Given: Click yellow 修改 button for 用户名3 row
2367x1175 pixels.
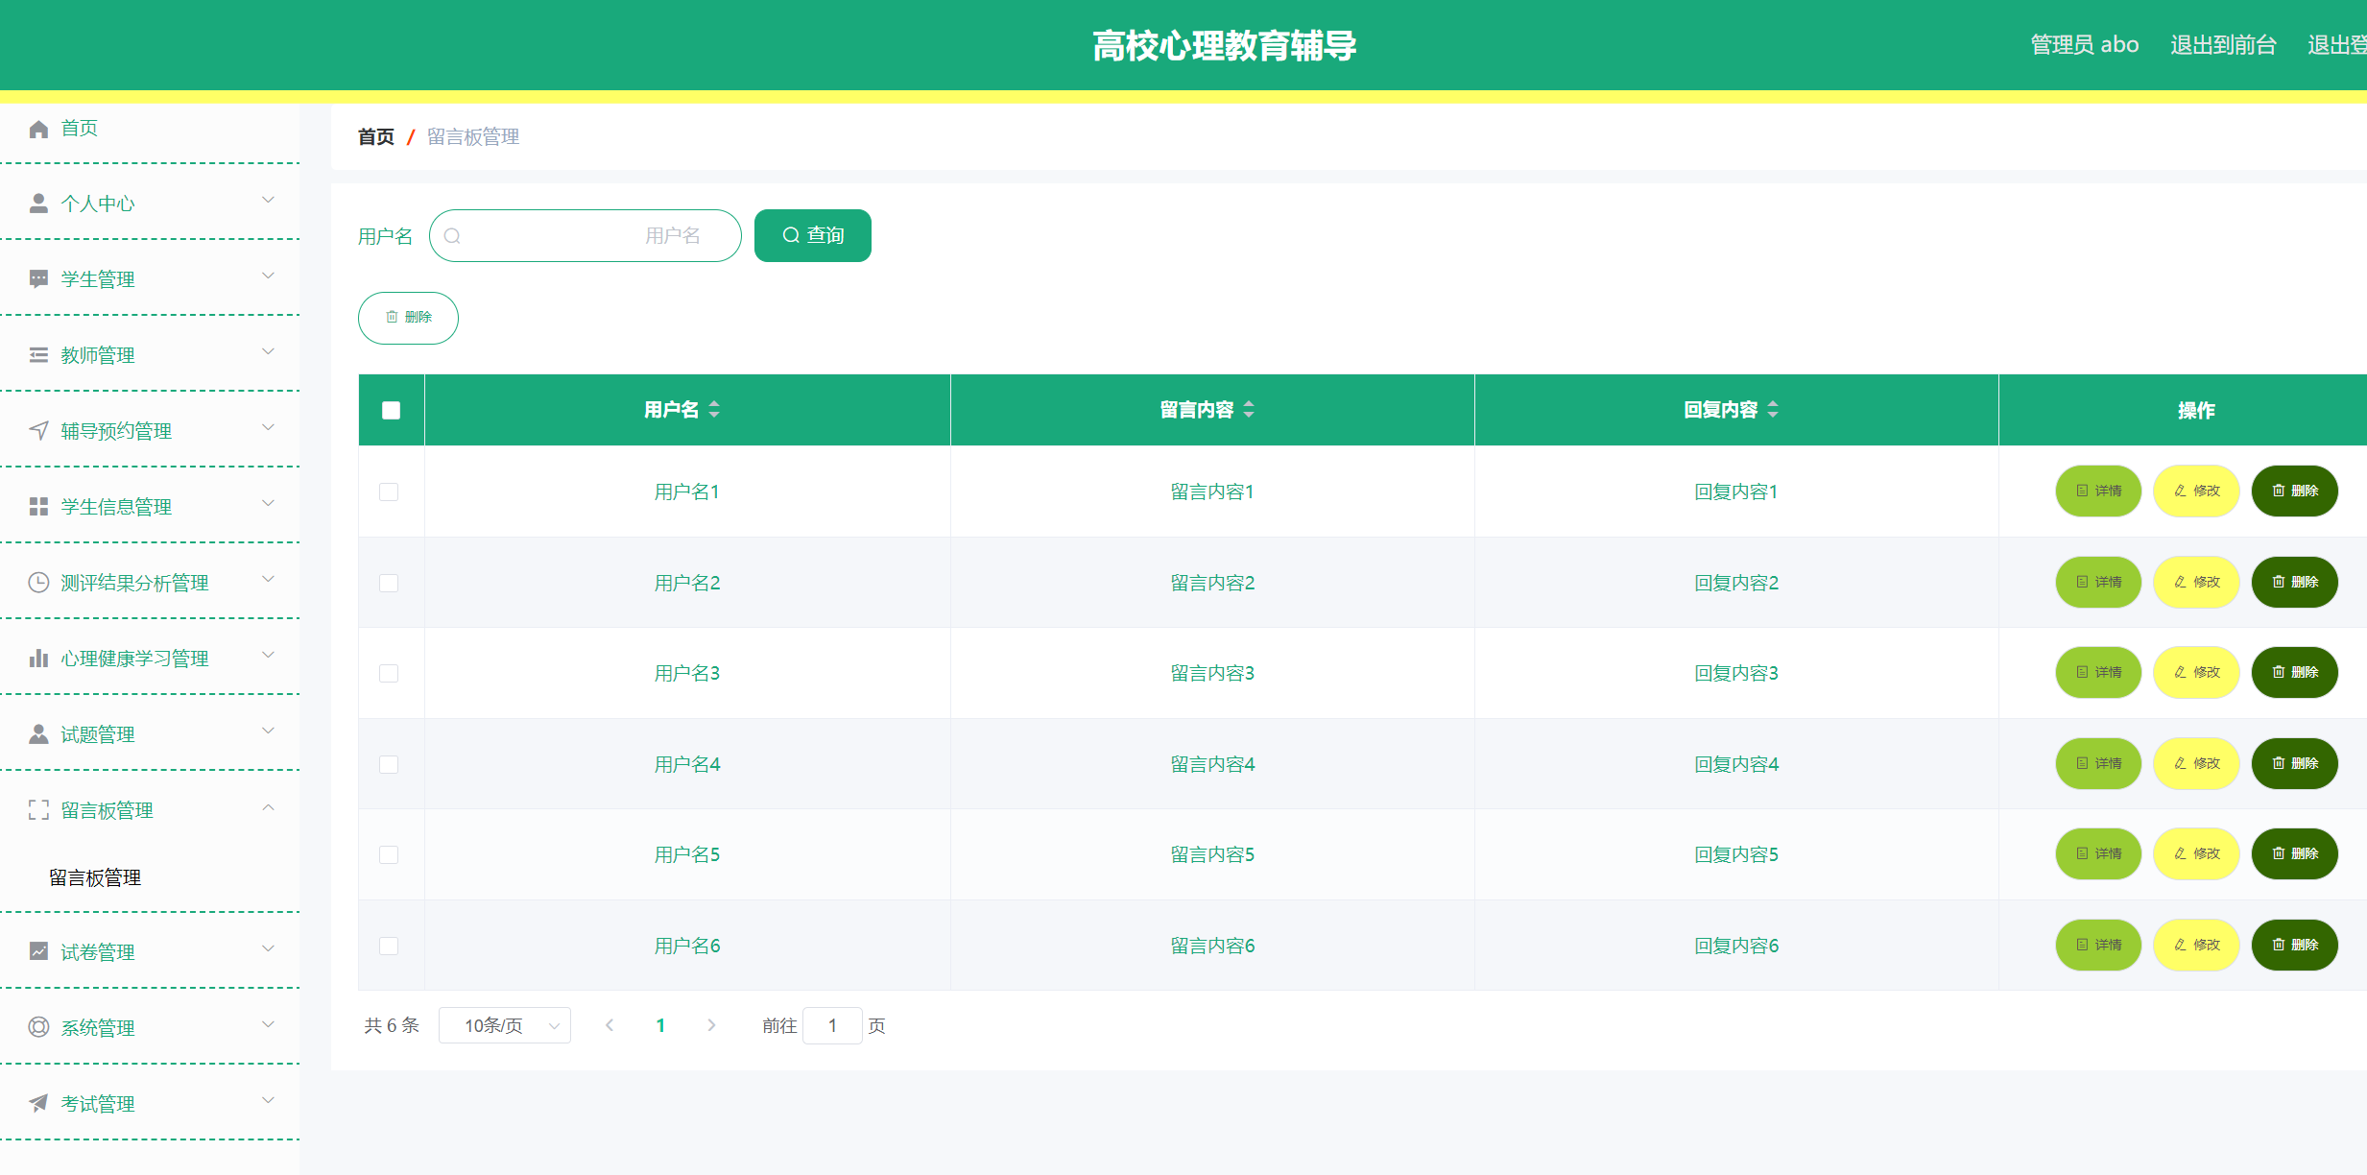Looking at the screenshot, I should [x=2195, y=673].
